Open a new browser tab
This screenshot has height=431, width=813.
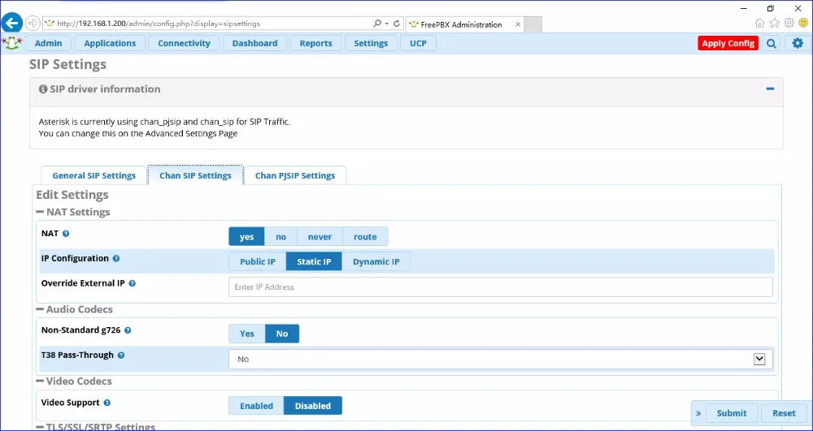533,24
